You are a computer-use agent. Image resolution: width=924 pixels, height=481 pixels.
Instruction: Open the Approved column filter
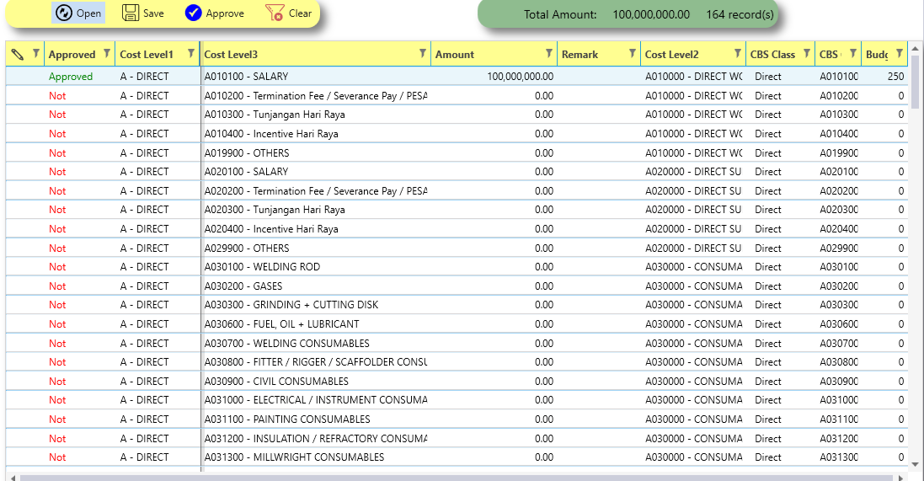click(x=107, y=54)
